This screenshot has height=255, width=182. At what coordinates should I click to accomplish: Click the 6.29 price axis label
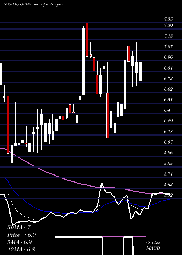coord(168,121)
